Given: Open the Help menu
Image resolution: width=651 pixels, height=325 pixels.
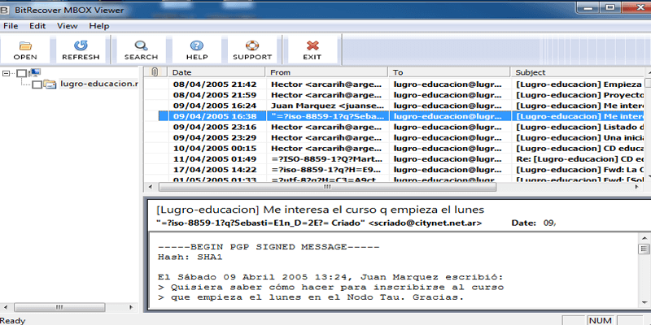Looking at the screenshot, I should tap(99, 26).
